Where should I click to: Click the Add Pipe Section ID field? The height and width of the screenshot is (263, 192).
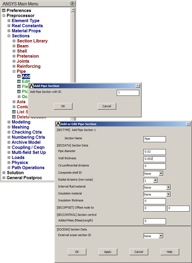click(x=128, y=93)
